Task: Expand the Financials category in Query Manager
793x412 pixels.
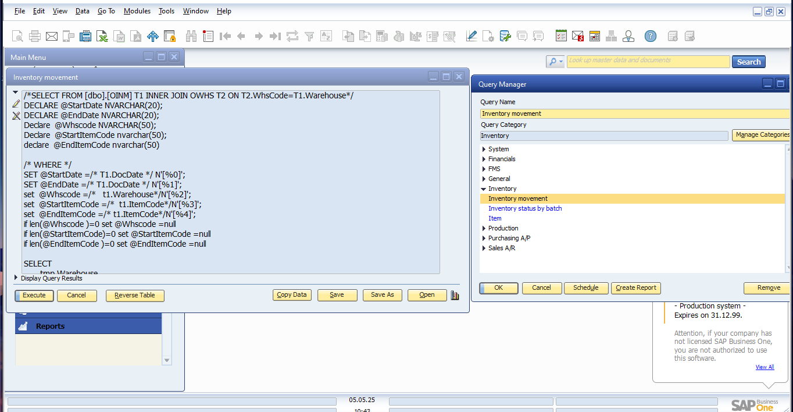Action: (x=484, y=159)
